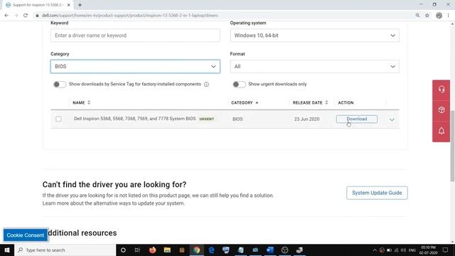This screenshot has height=256, width=455.
Task: Tick the checkbox for System BIOS row
Action: click(x=58, y=119)
